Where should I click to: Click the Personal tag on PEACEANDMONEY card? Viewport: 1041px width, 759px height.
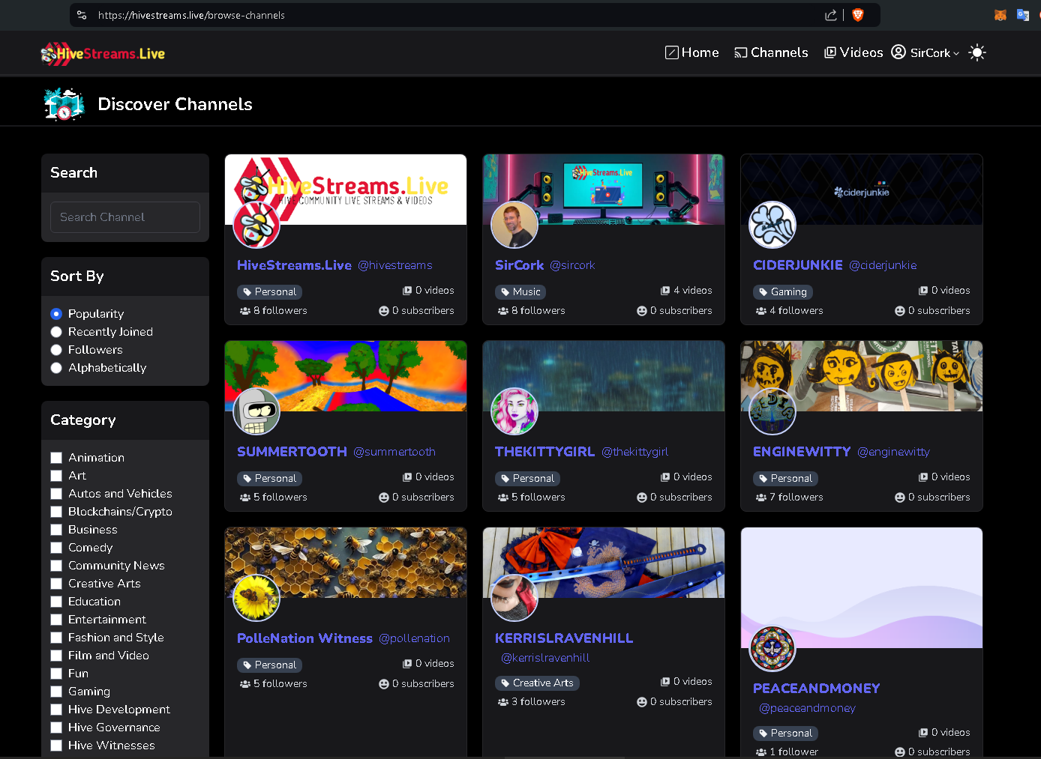click(785, 734)
